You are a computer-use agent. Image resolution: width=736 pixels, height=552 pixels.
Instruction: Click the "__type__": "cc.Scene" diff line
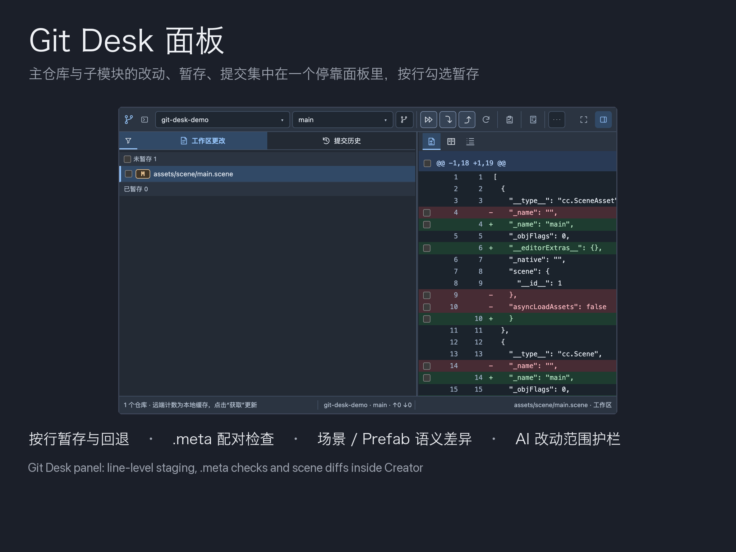[517, 354]
